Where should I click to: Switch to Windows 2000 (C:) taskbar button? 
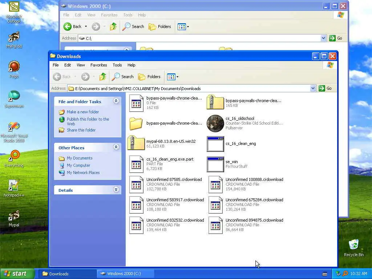[125, 274]
